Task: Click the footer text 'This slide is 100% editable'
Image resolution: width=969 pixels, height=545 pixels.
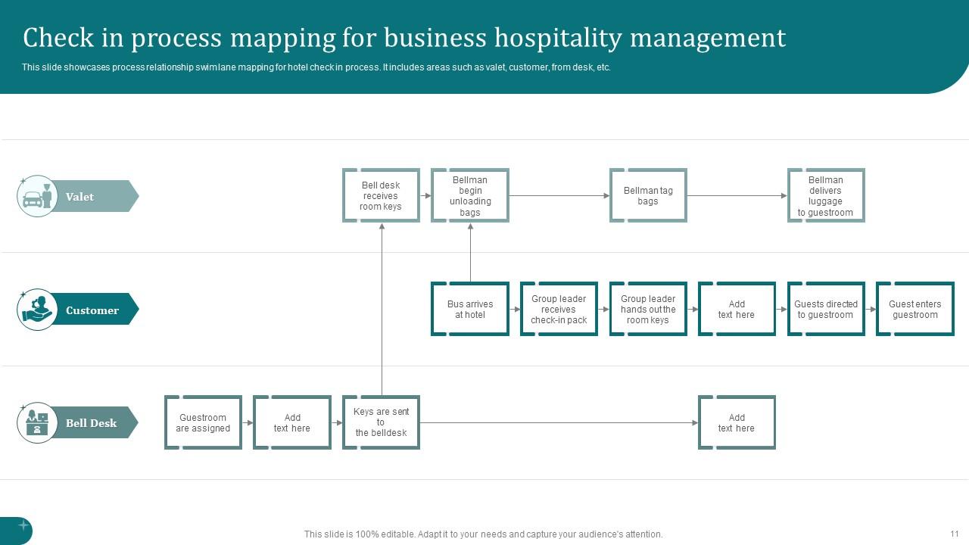Action: click(483, 534)
